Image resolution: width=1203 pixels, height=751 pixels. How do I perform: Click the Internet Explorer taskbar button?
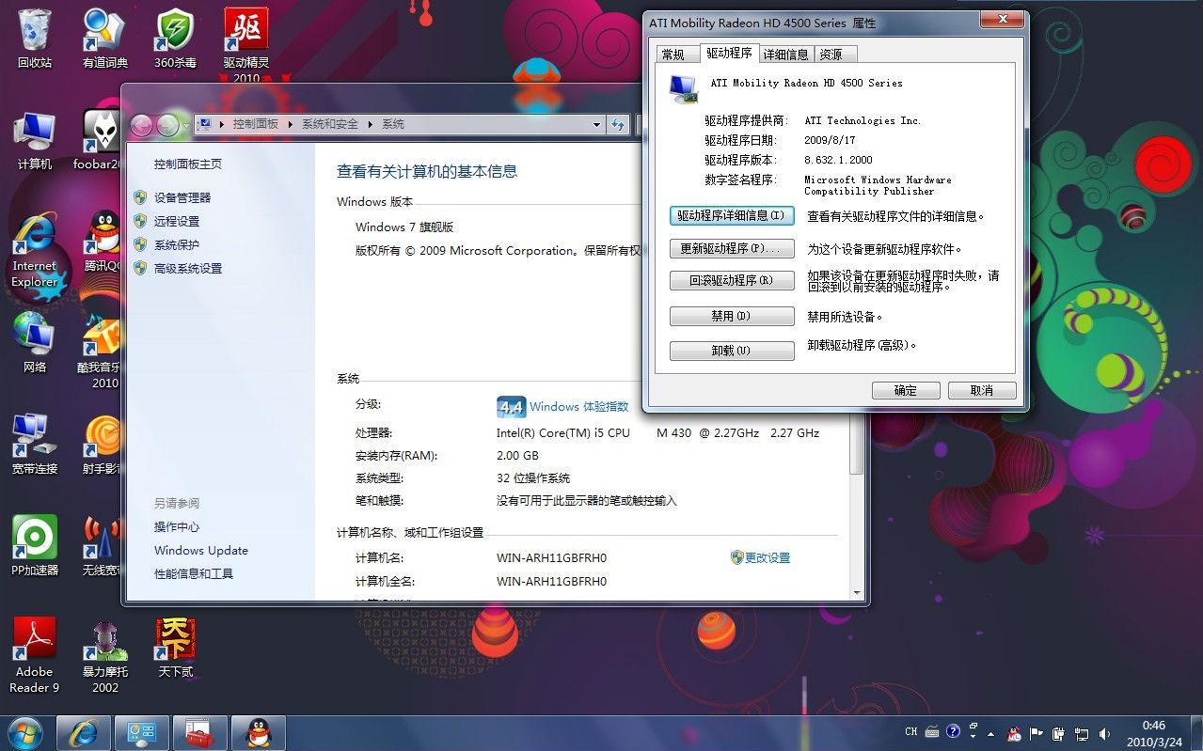pyautogui.click(x=84, y=732)
